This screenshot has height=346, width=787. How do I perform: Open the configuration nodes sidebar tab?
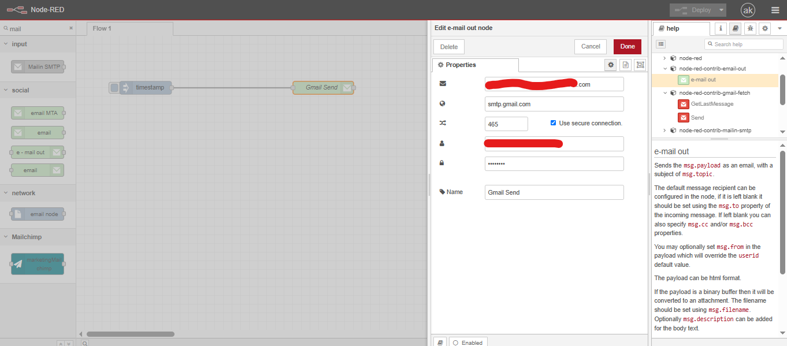tap(765, 28)
